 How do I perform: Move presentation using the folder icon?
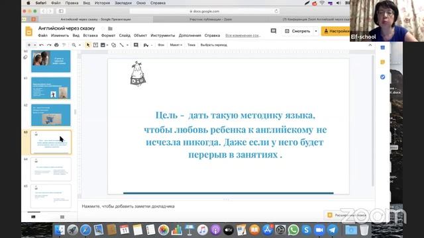[110, 28]
